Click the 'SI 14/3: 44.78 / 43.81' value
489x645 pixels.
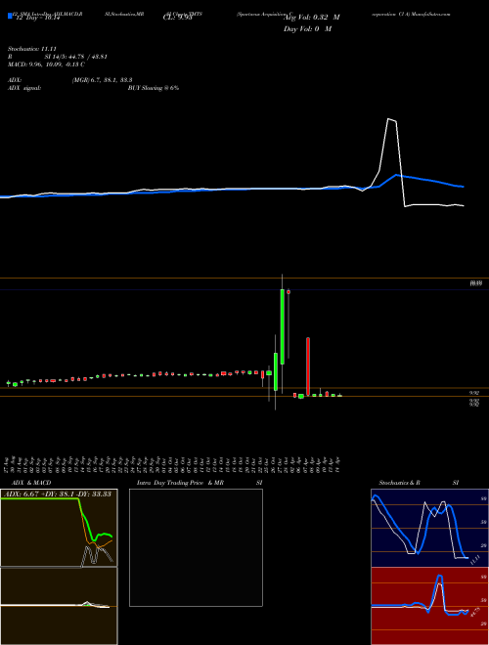coord(75,57)
